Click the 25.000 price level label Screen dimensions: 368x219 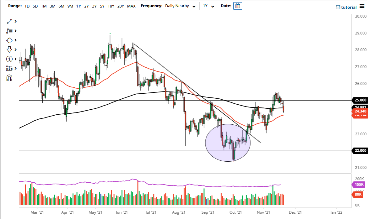pos(359,100)
